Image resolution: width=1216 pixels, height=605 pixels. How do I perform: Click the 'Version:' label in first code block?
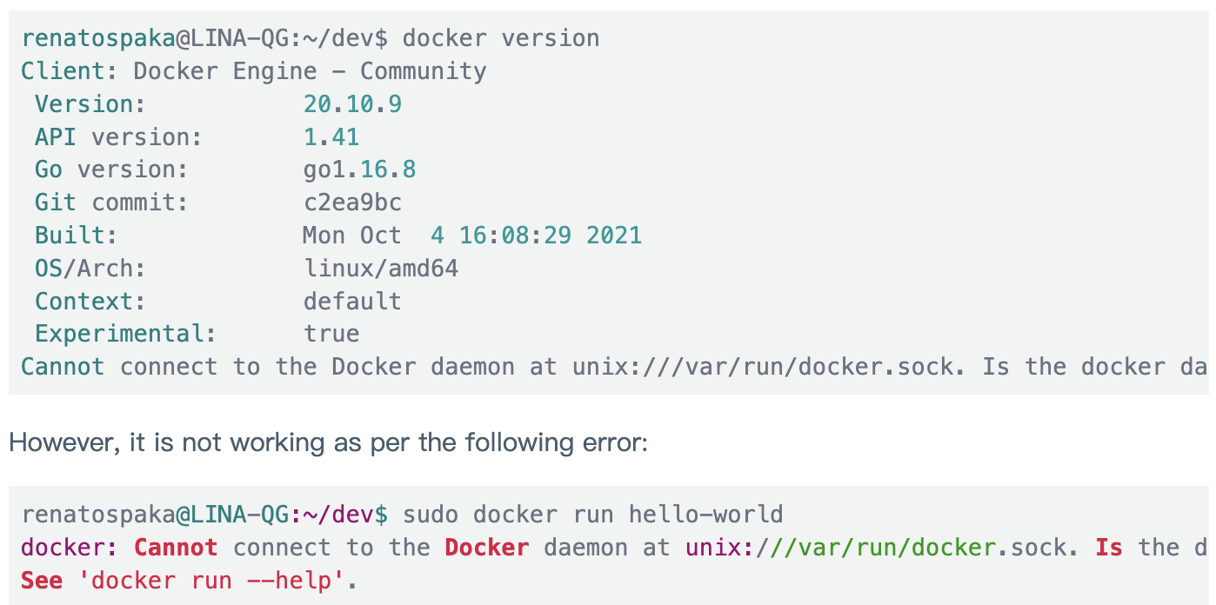pos(90,104)
